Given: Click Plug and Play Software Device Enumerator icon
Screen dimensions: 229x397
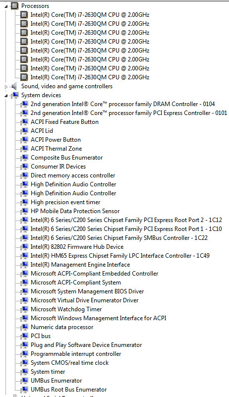Looking at the screenshot, I should (24, 345).
